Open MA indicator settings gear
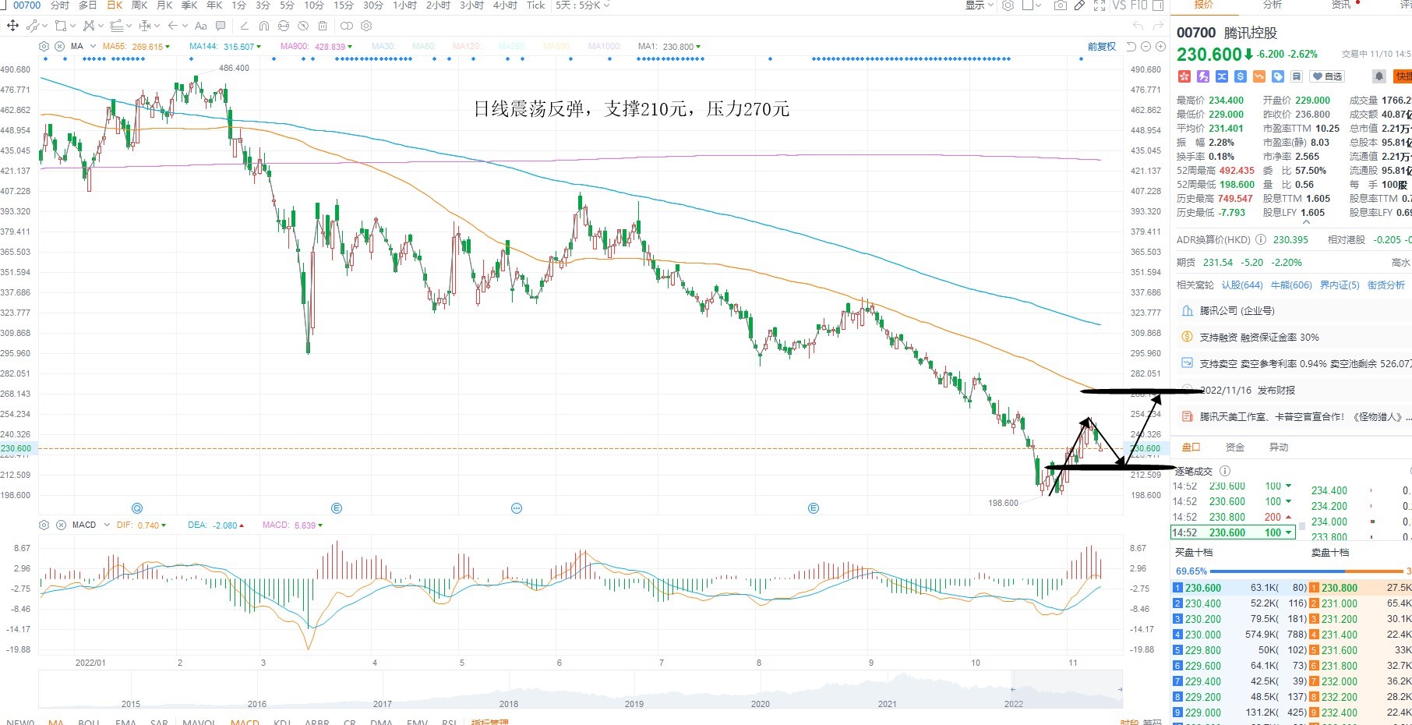Image resolution: width=1412 pixels, height=725 pixels. (44, 47)
